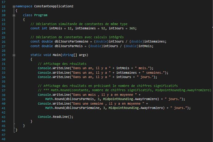The image size is (213, 142).
Task: Click the value 365 assigned to intJours
Action: [x=132, y=28]
